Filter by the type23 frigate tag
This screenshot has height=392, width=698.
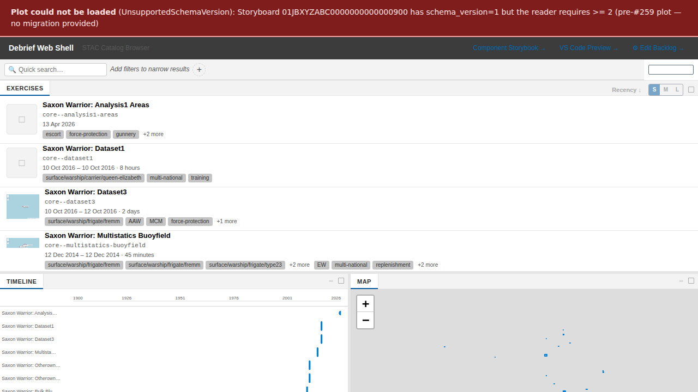245,265
